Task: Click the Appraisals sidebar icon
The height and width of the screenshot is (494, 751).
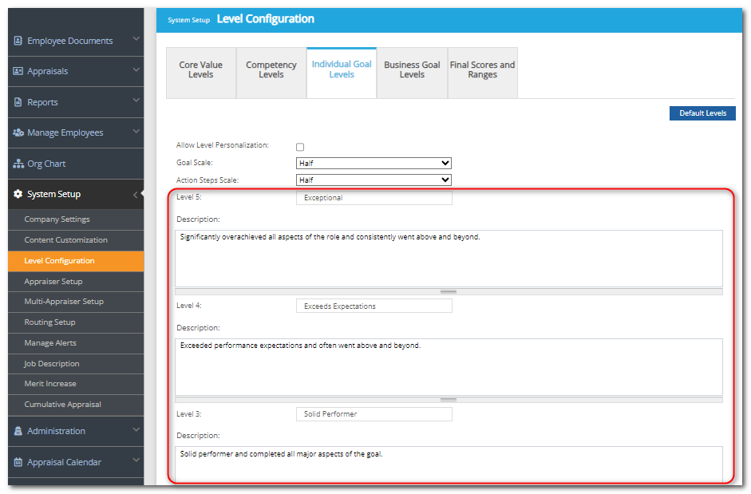Action: (x=18, y=71)
